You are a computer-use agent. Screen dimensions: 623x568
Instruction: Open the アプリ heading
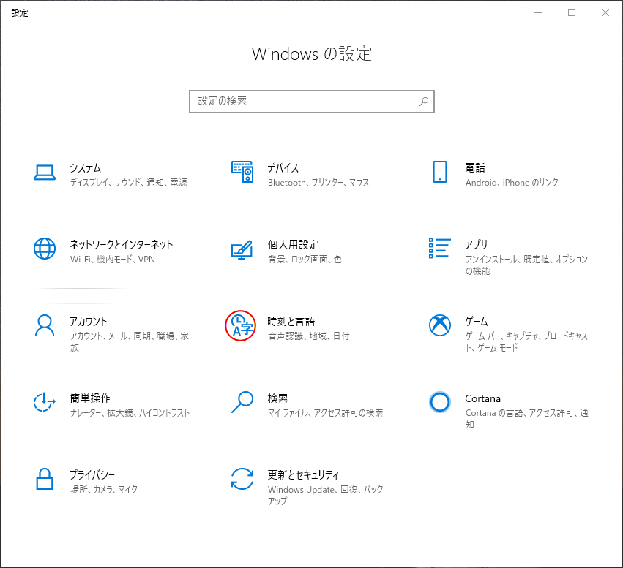[476, 244]
